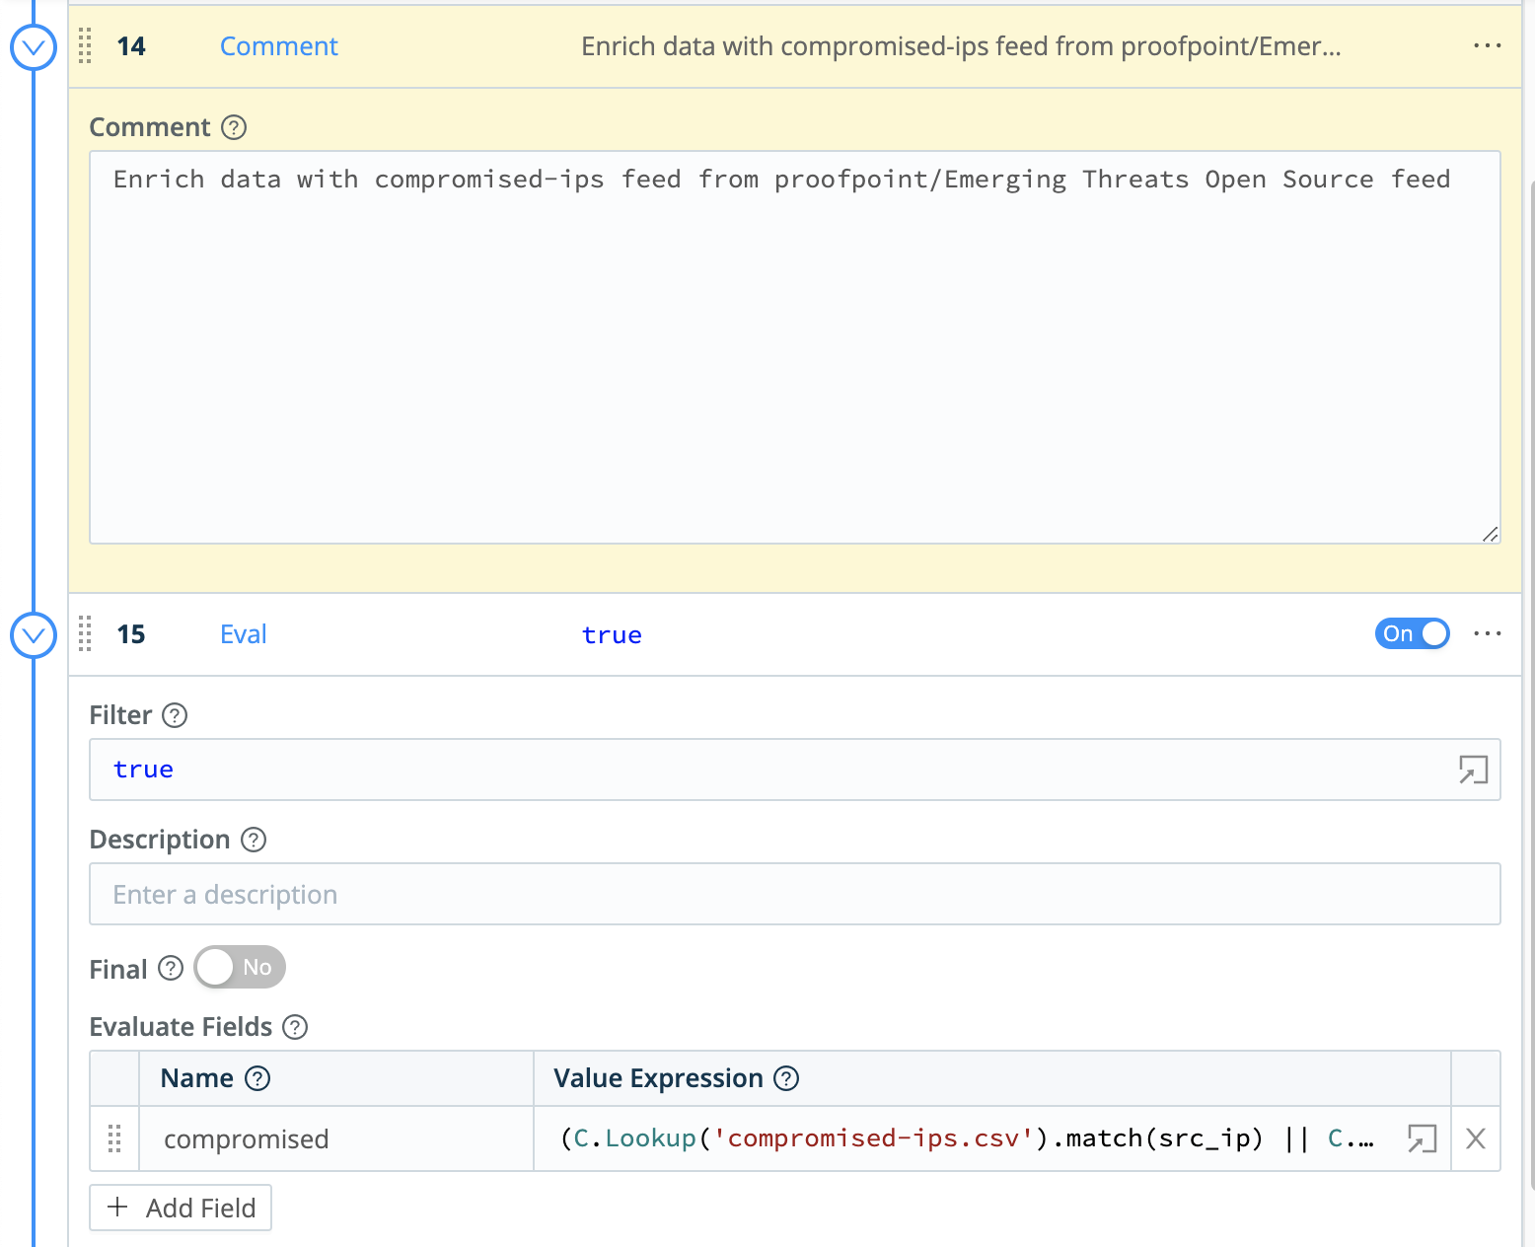Show help for Comment field
This screenshot has width=1535, height=1247.
click(x=234, y=127)
